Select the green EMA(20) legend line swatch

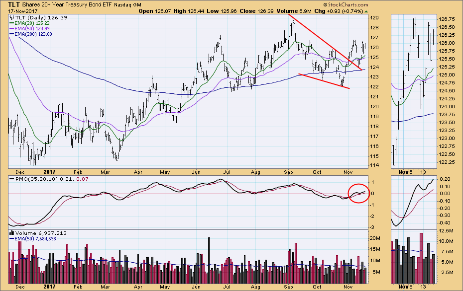tap(12, 23)
